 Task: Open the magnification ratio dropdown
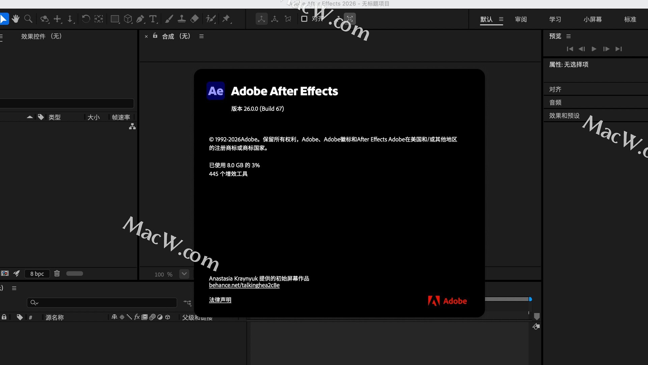(184, 274)
